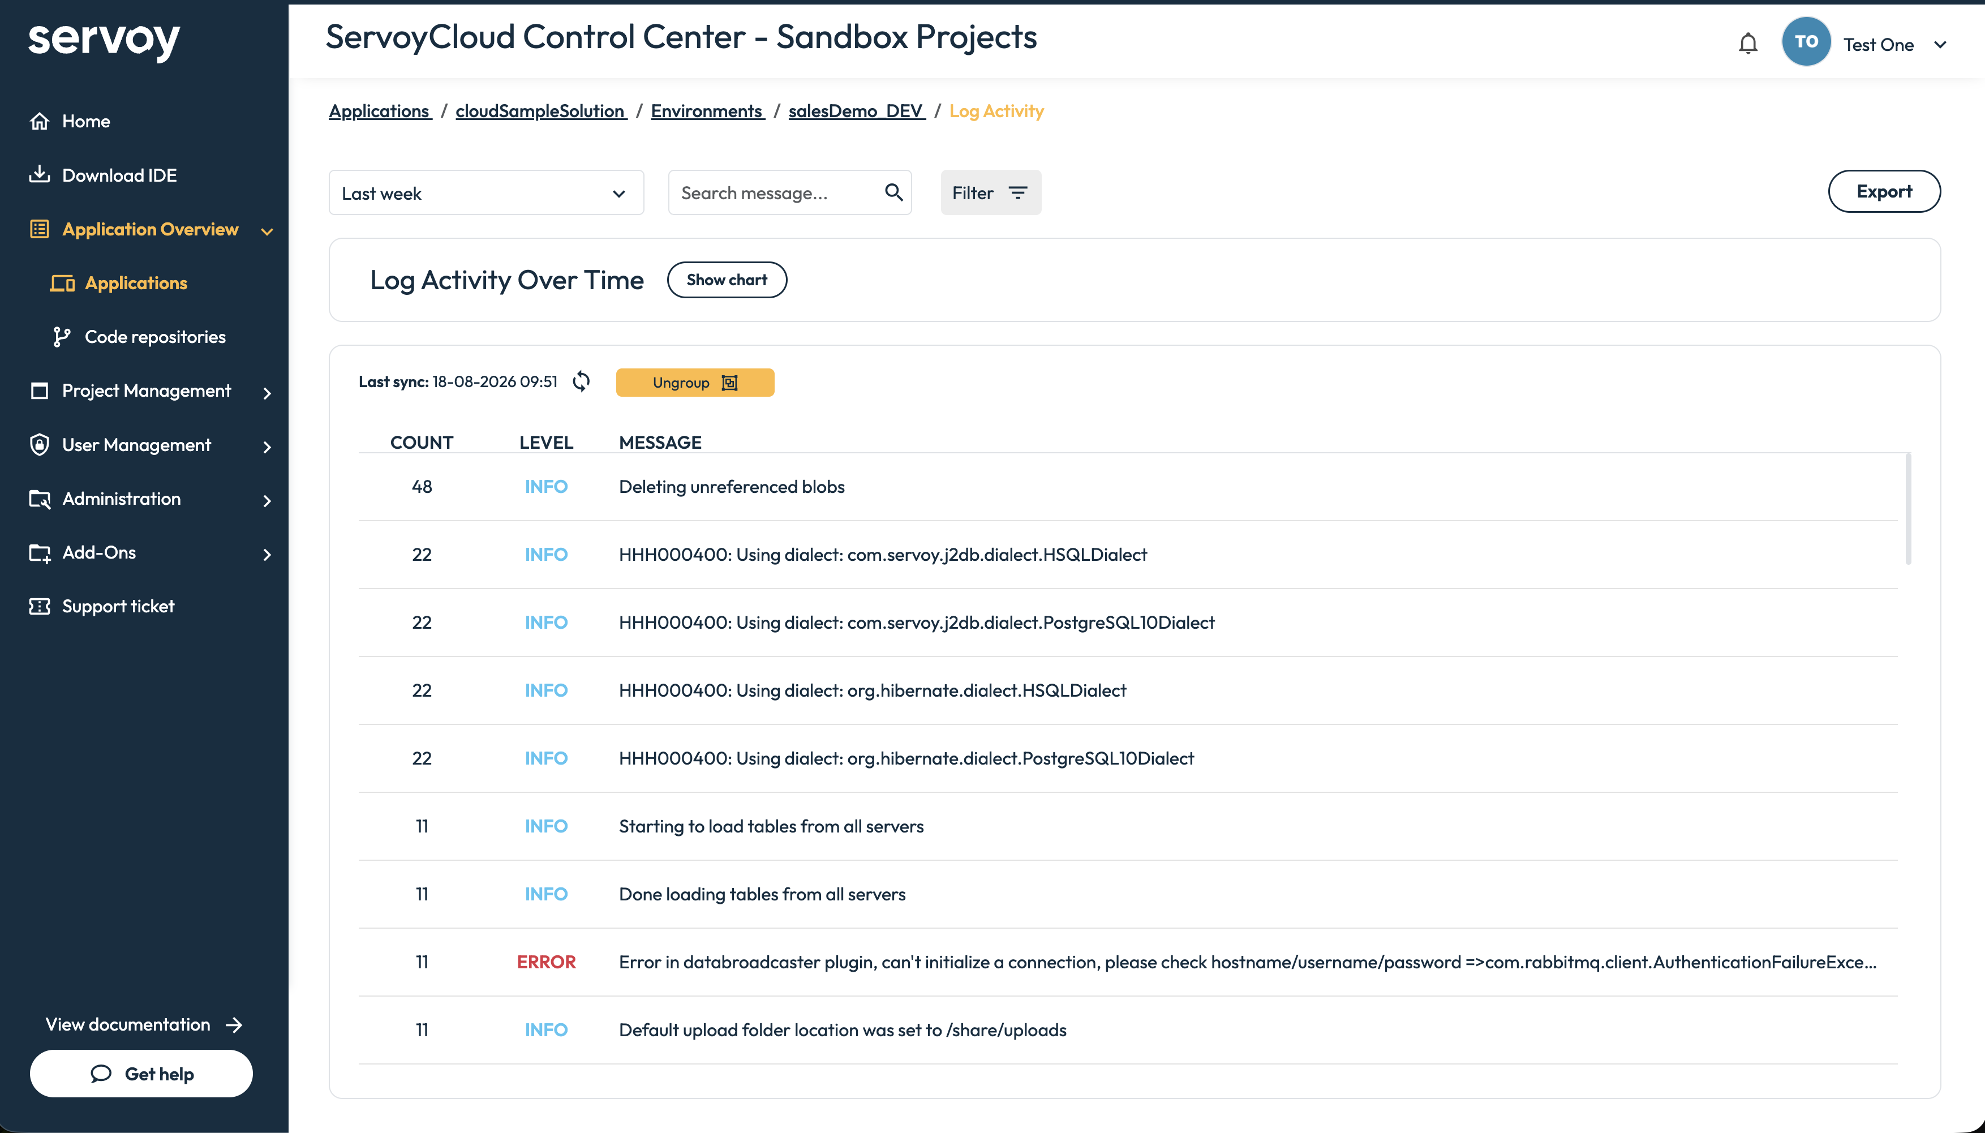Click the Add-Ons plus-screen icon
Viewport: 1985px width, 1133px height.
point(40,552)
